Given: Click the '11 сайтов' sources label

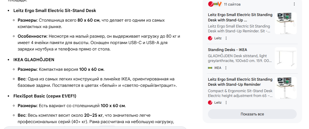Looking at the screenshot, I should coord(232,4).
